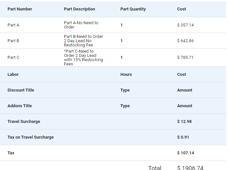Click the Part Number column header
Screen dimensions: 228x170
coord(20,9)
